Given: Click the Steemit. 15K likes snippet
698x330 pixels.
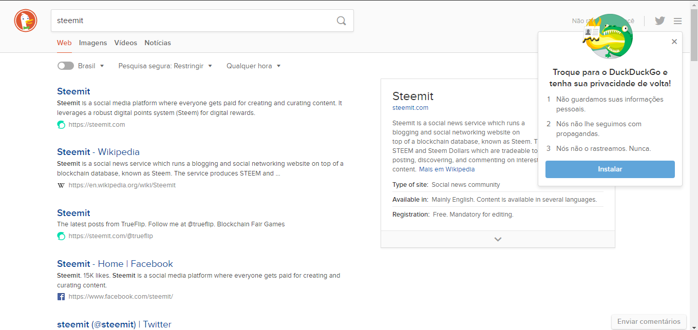Looking at the screenshot, I should [199, 280].
